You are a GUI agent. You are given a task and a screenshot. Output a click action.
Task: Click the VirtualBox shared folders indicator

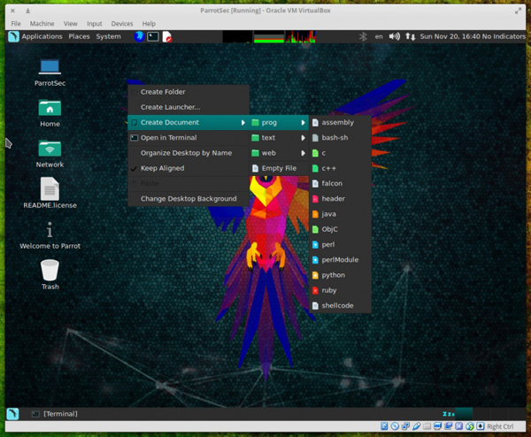click(427, 426)
